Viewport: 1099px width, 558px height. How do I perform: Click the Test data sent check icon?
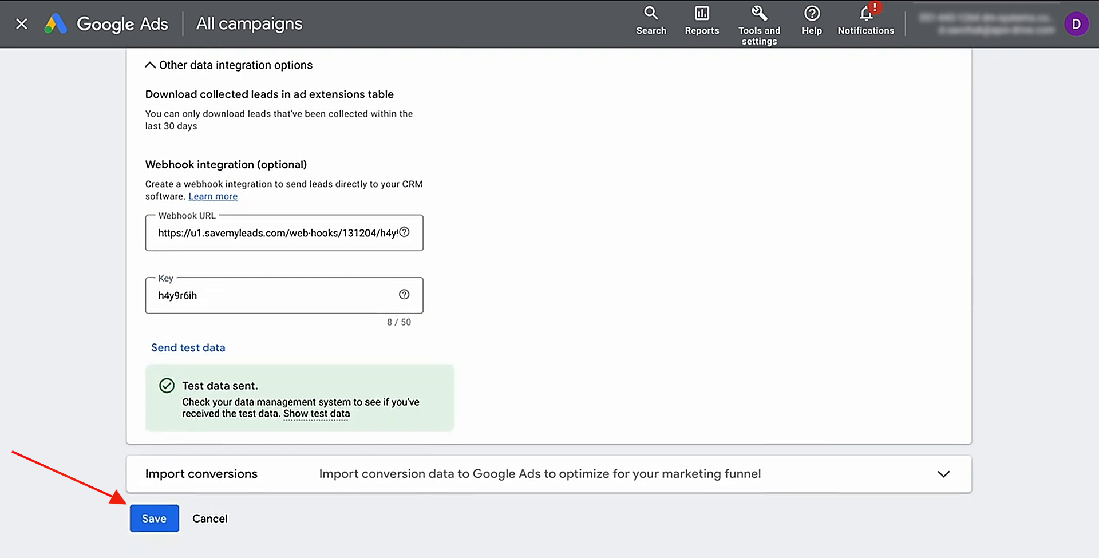point(167,386)
